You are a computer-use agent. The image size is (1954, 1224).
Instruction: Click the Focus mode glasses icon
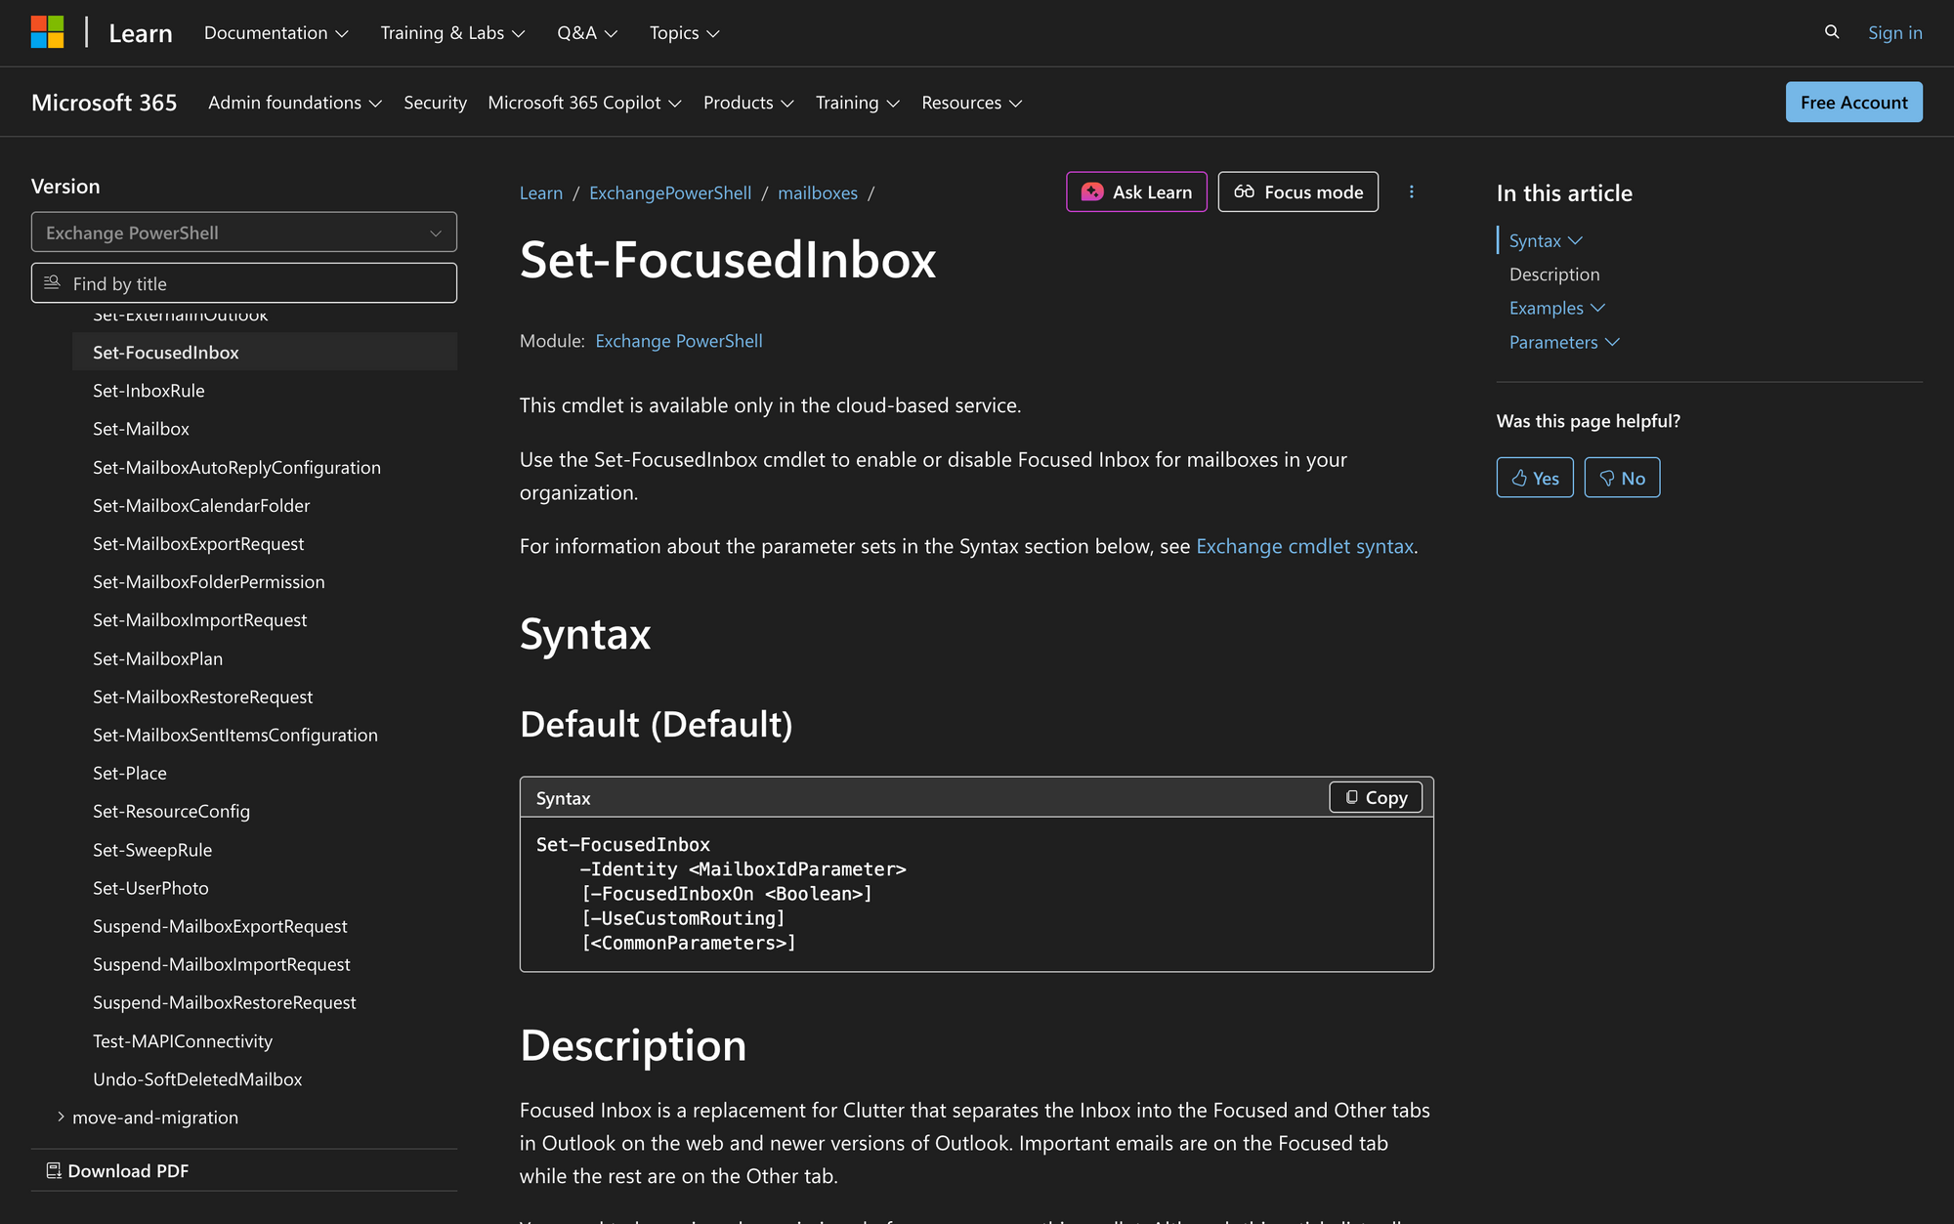point(1247,192)
